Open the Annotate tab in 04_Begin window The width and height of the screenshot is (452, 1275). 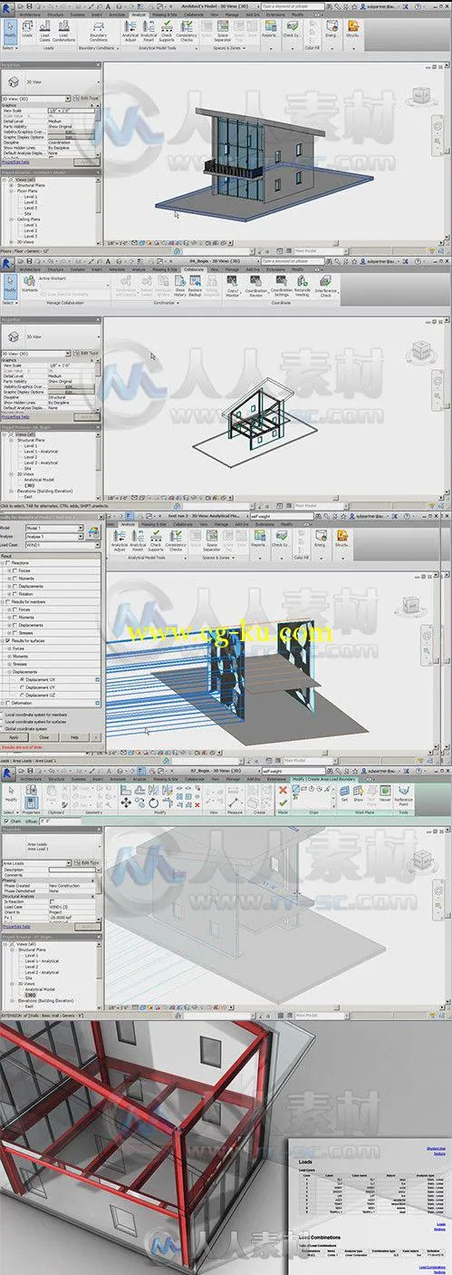(118, 270)
